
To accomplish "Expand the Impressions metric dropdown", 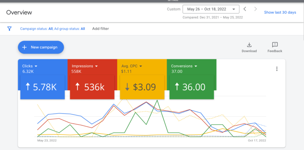I will [96, 66].
